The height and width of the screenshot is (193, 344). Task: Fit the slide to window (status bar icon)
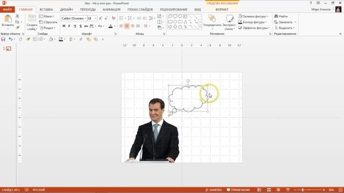pyautogui.click(x=340, y=190)
